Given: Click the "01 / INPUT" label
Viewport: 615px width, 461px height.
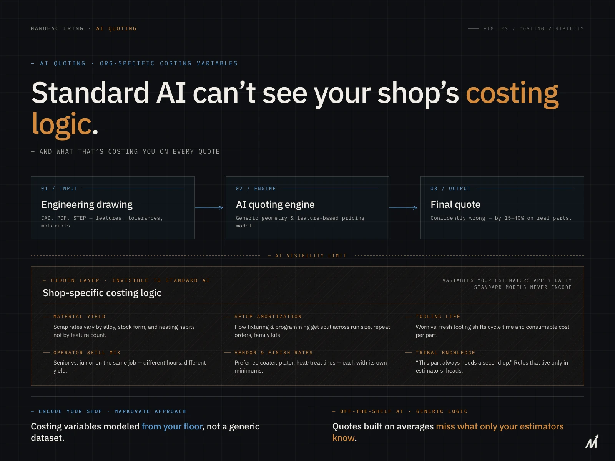Looking at the screenshot, I should click(x=59, y=189).
